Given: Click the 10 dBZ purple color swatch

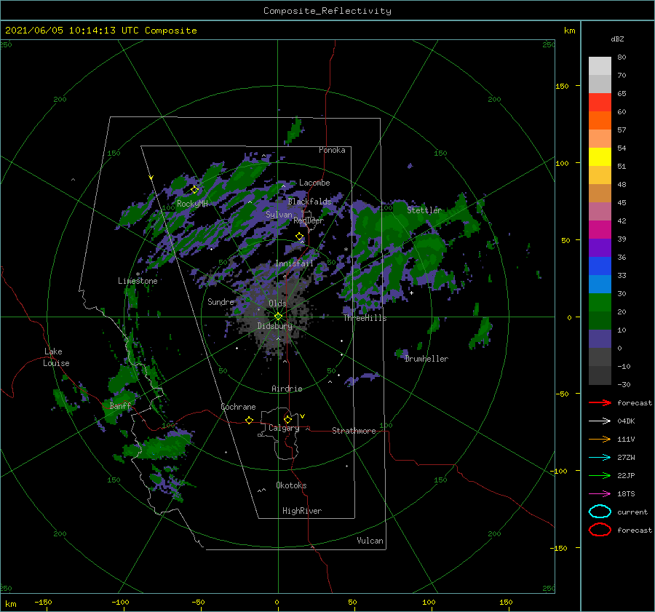Looking at the screenshot, I should (600, 339).
